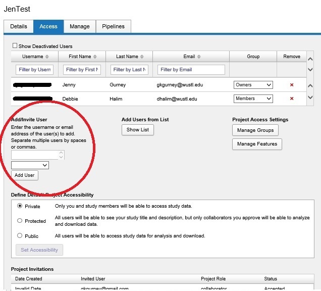Expand role dropdown above Add User button
The height and width of the screenshot is (291, 321).
[30, 165]
